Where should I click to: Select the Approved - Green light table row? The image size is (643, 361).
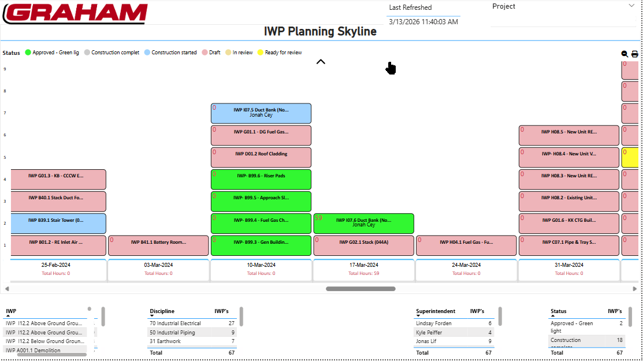586,327
